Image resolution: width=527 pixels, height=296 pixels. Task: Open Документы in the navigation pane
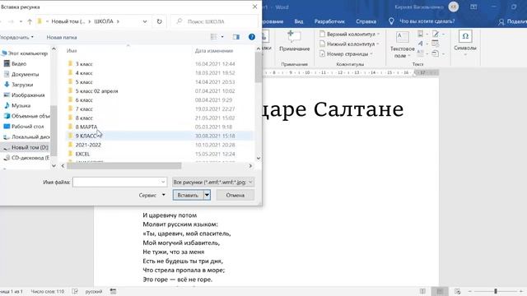26,74
